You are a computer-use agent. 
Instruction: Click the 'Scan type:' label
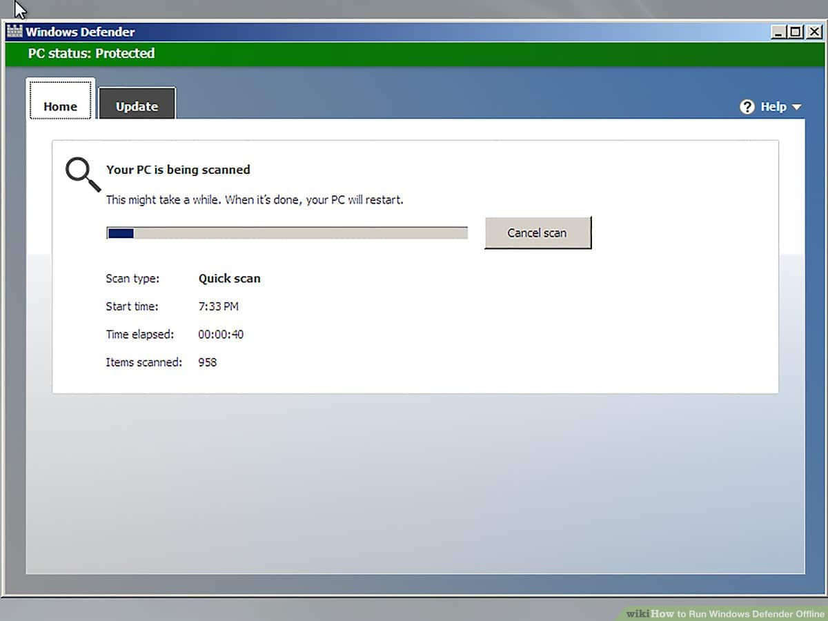point(132,279)
